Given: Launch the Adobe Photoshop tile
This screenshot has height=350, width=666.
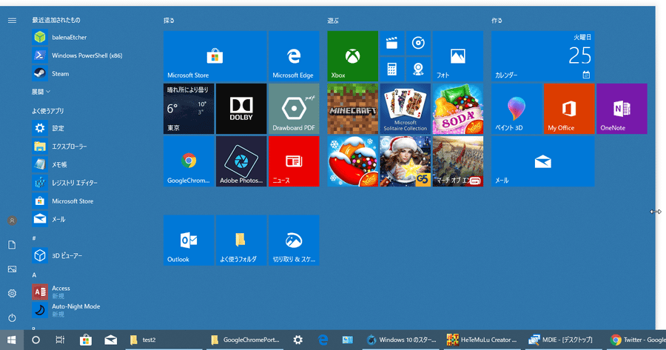Looking at the screenshot, I should (241, 161).
